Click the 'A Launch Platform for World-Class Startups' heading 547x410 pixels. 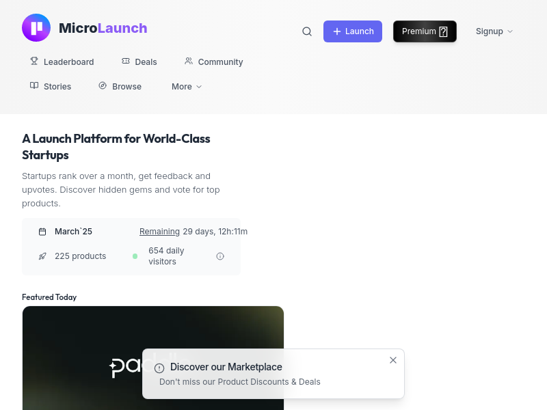[x=116, y=147]
